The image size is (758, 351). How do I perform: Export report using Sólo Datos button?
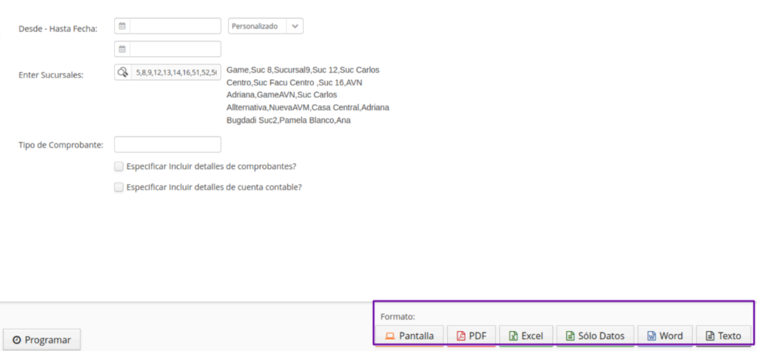tap(595, 335)
